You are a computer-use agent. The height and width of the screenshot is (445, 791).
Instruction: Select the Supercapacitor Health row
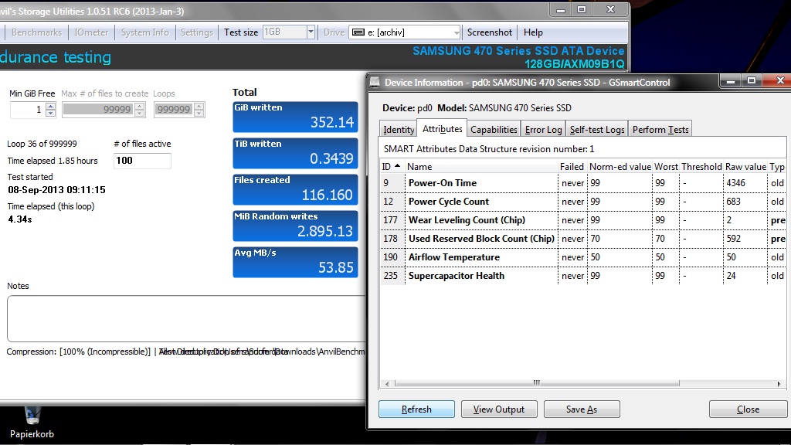pos(583,276)
